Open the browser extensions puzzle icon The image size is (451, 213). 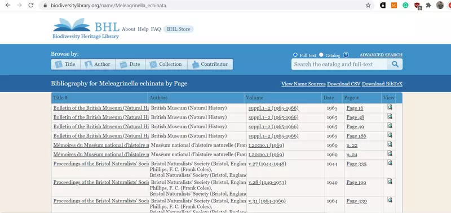point(428,5)
